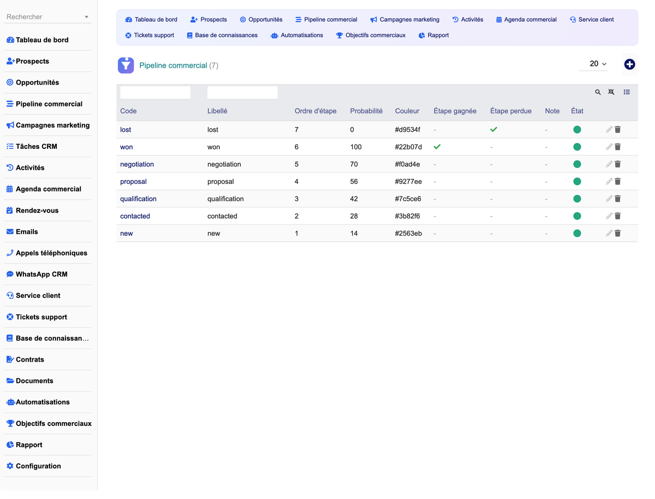Open Tickets support in top navigation
The height and width of the screenshot is (499, 655).
coord(150,35)
